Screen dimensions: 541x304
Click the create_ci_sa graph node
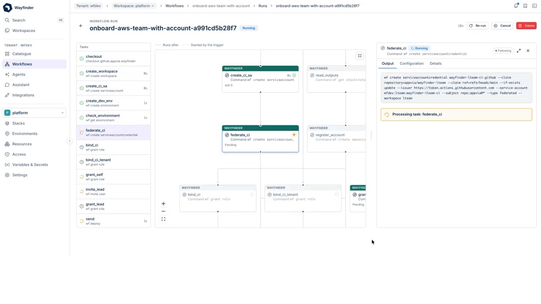pos(260,79)
